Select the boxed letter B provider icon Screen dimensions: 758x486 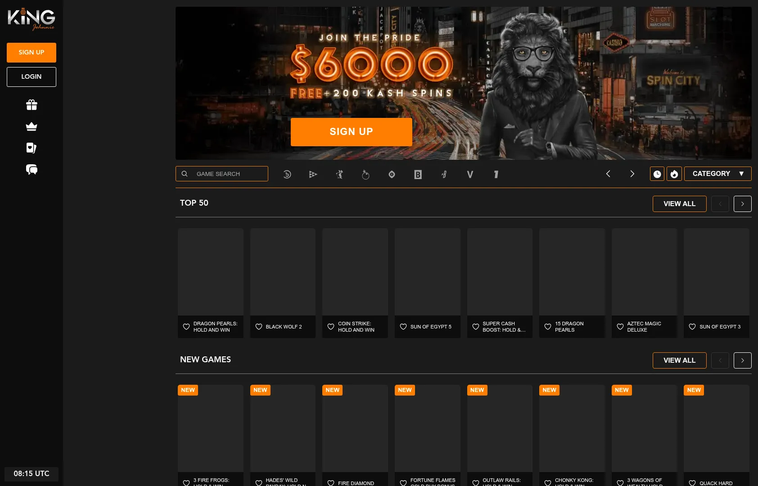pos(418,174)
